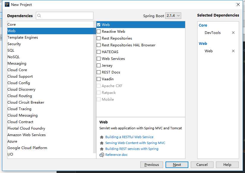Check the Web Services dependency
The image size is (245, 173).
click(x=98, y=59)
